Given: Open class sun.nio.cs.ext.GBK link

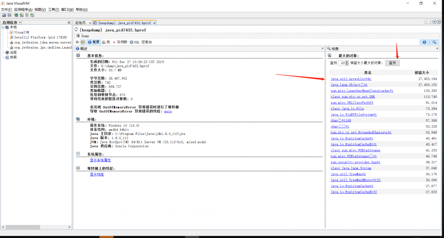Looking at the screenshot, I should (353, 97).
